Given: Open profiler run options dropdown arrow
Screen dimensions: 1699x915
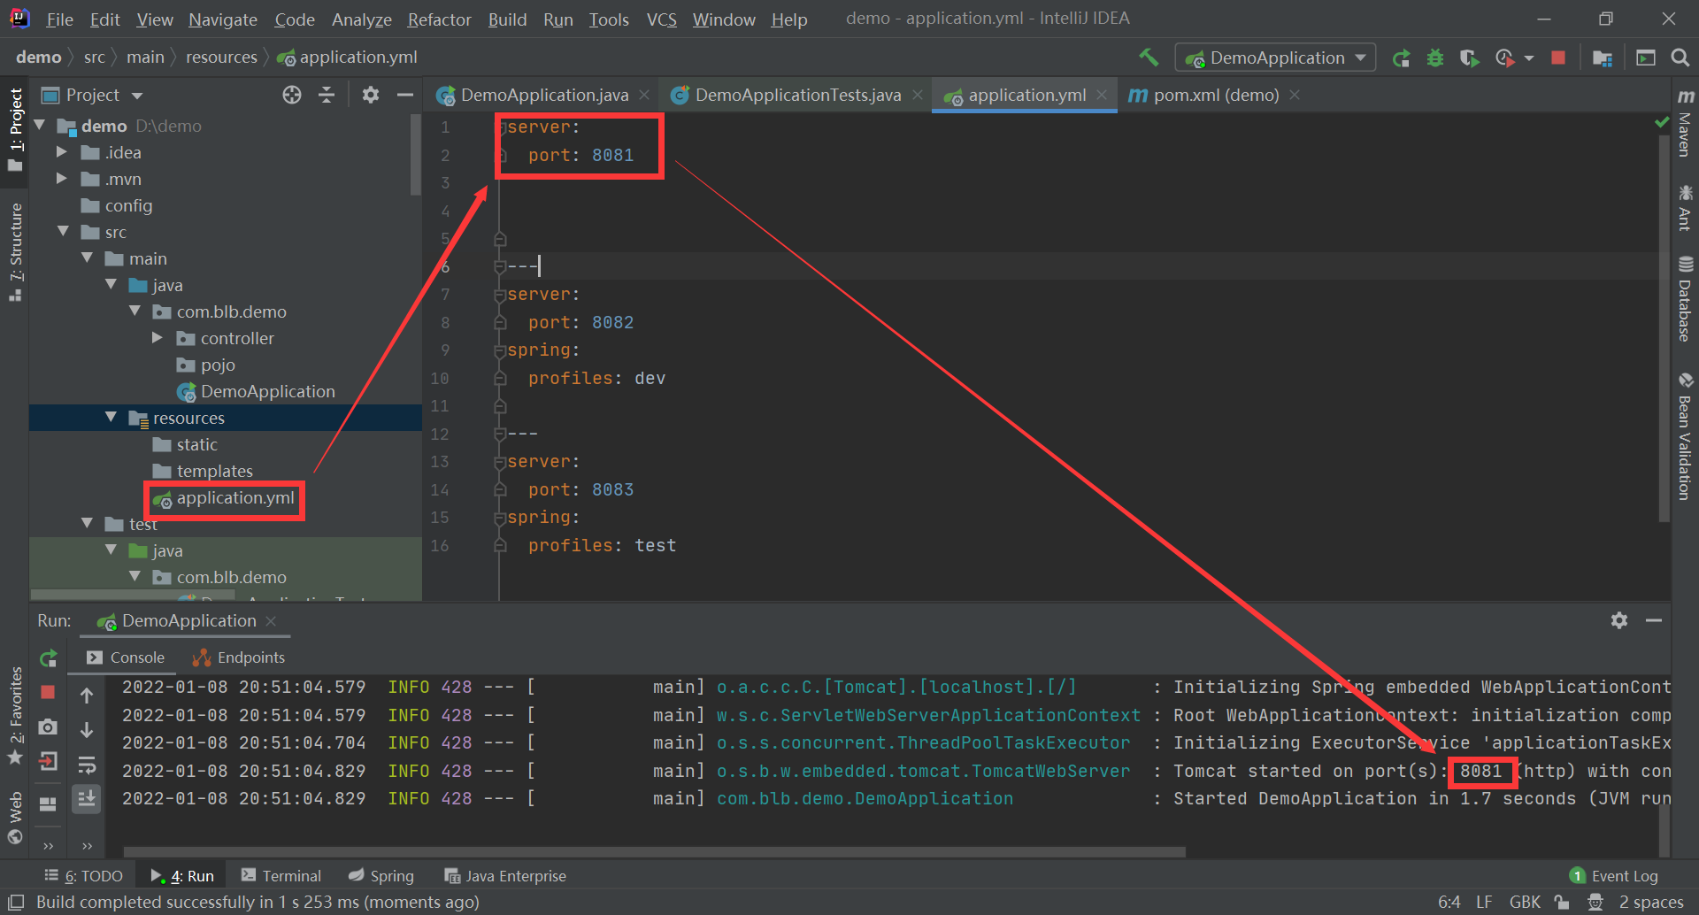Looking at the screenshot, I should (1529, 58).
